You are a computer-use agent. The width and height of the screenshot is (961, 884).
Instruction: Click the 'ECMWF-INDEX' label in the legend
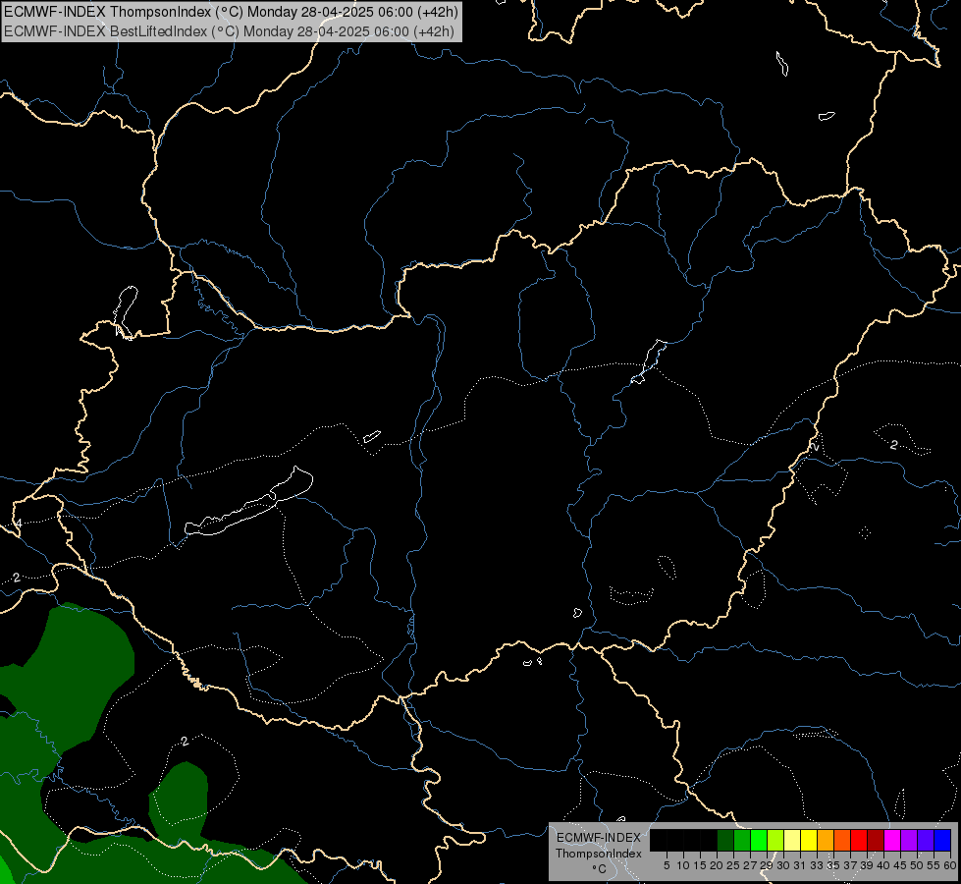coord(599,838)
